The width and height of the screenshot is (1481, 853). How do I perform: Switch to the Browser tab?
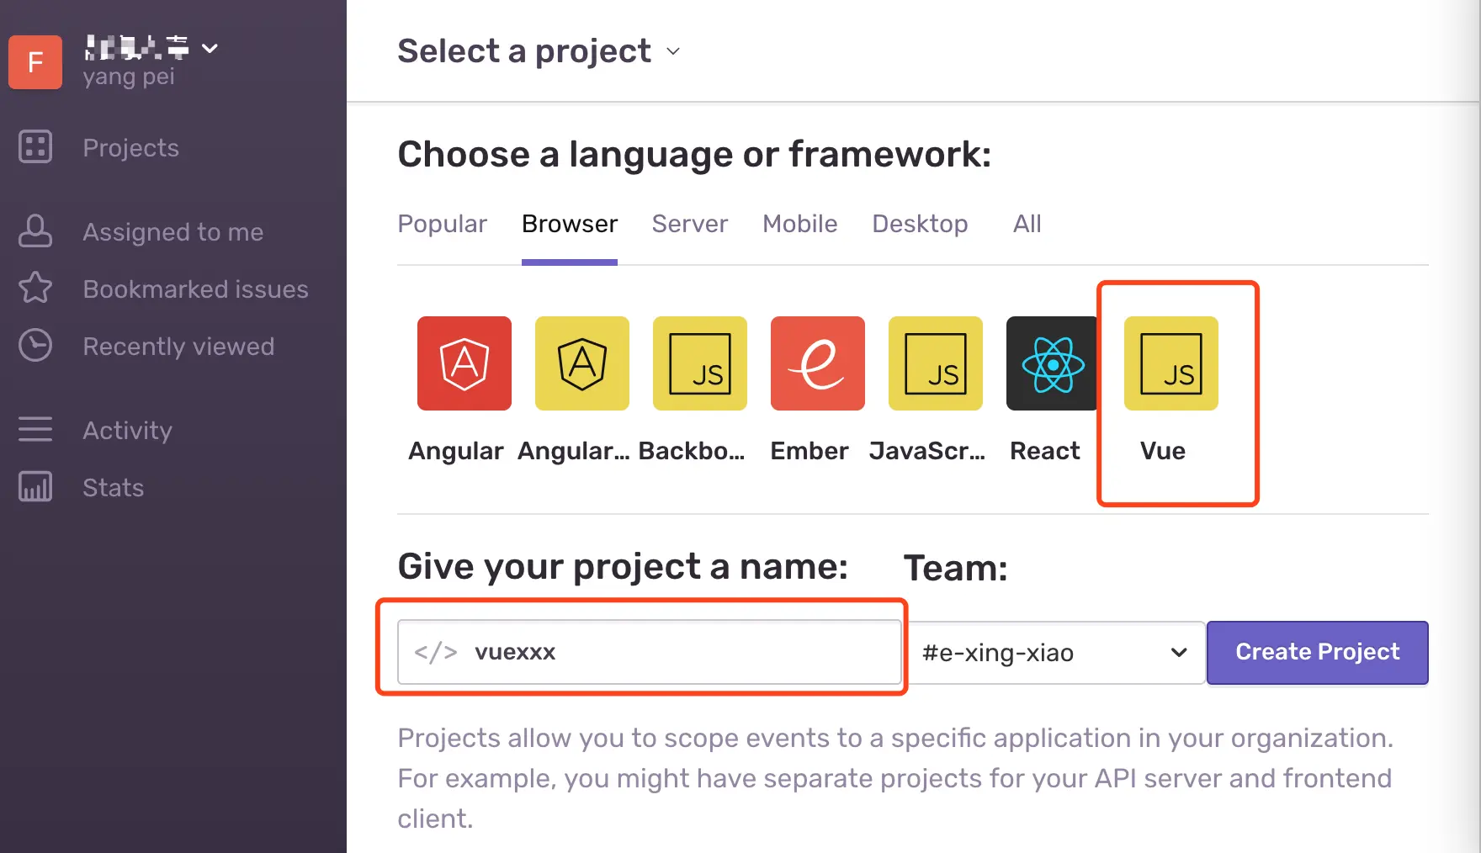570,224
